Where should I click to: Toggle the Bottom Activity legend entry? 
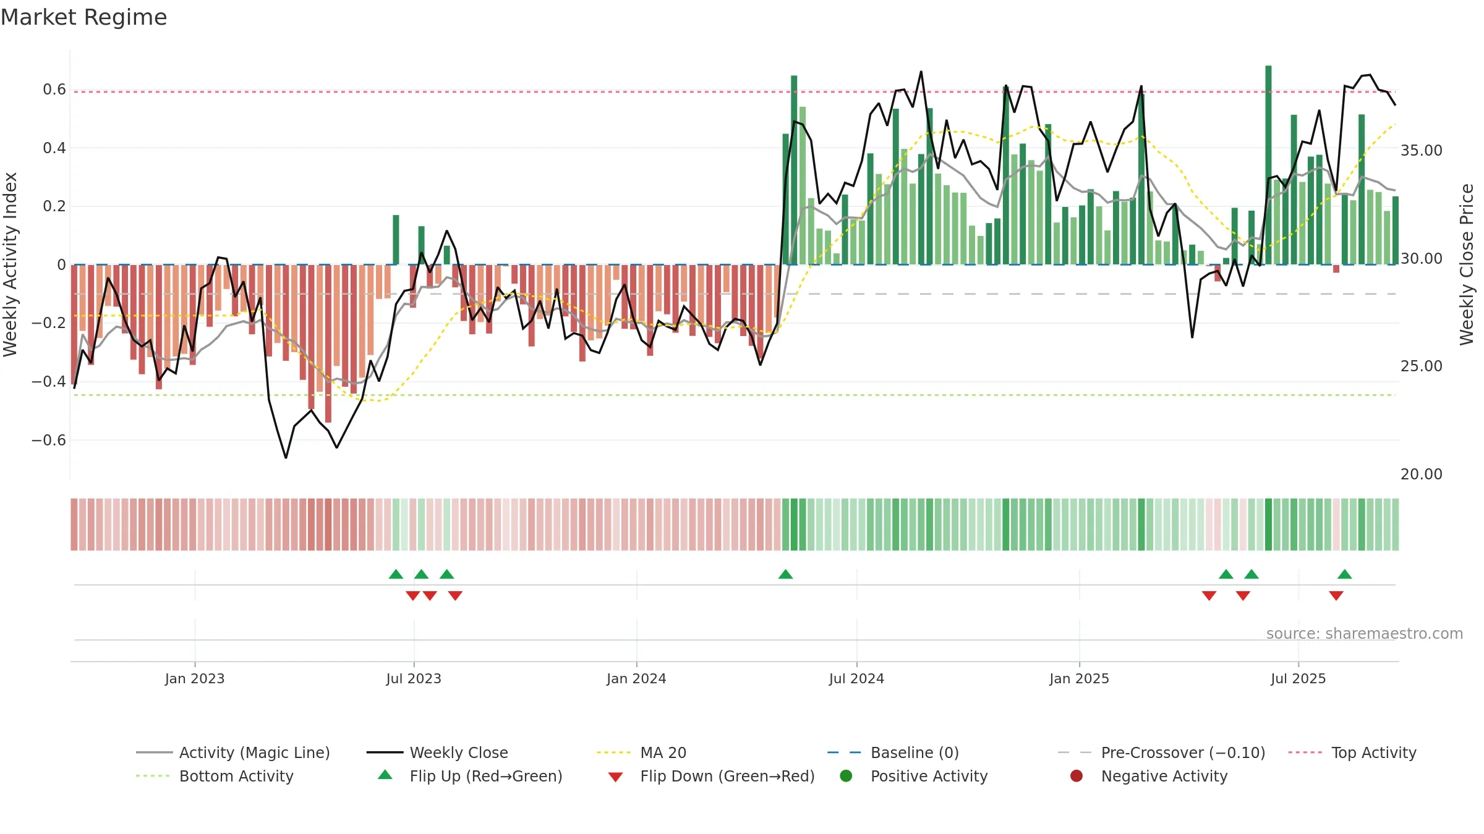[215, 776]
